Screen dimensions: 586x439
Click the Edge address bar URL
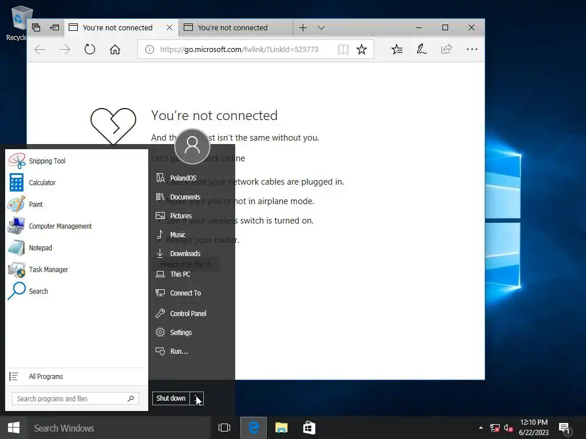(239, 49)
